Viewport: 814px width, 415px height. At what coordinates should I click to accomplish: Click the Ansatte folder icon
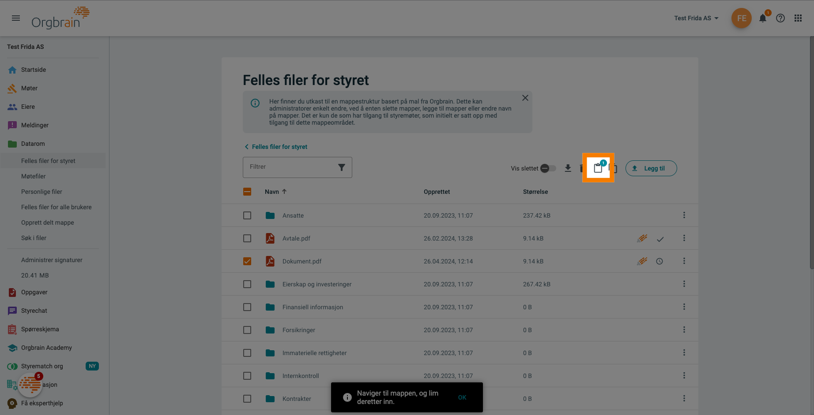pos(270,215)
